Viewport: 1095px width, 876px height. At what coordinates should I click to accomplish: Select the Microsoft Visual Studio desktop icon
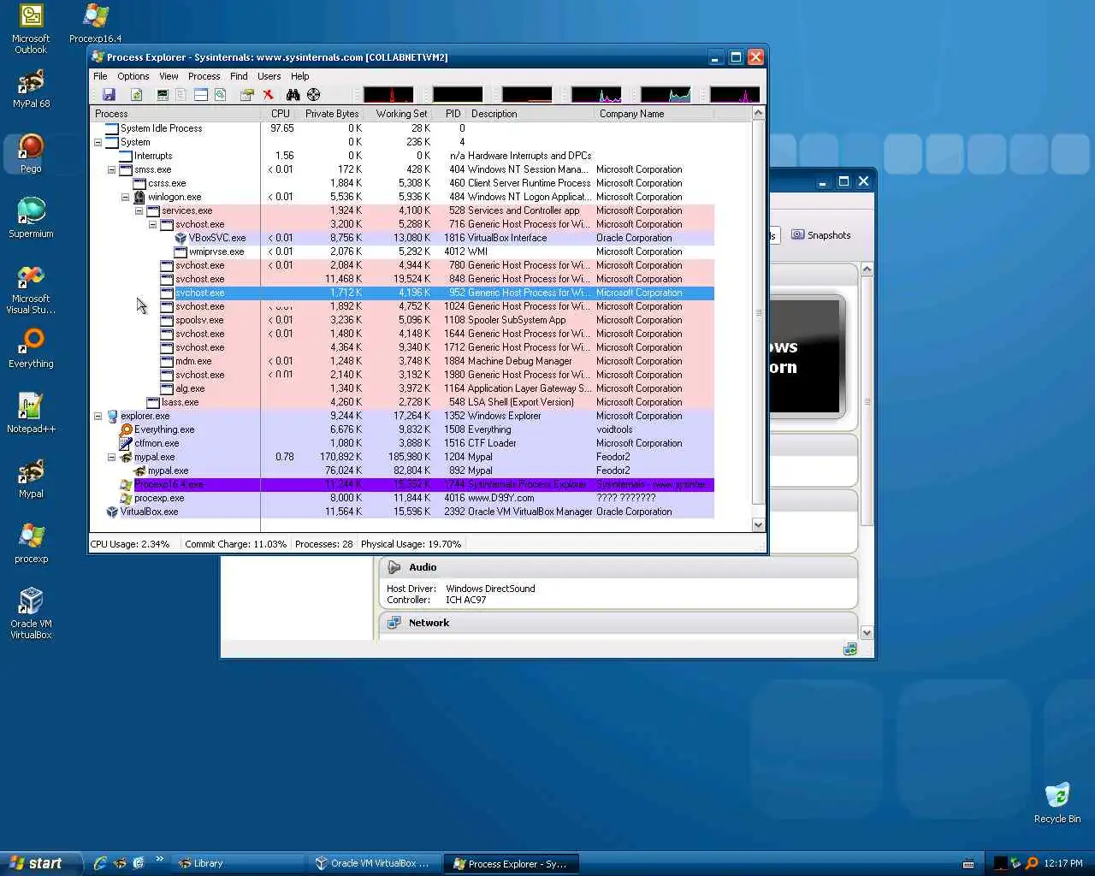pyautogui.click(x=31, y=290)
